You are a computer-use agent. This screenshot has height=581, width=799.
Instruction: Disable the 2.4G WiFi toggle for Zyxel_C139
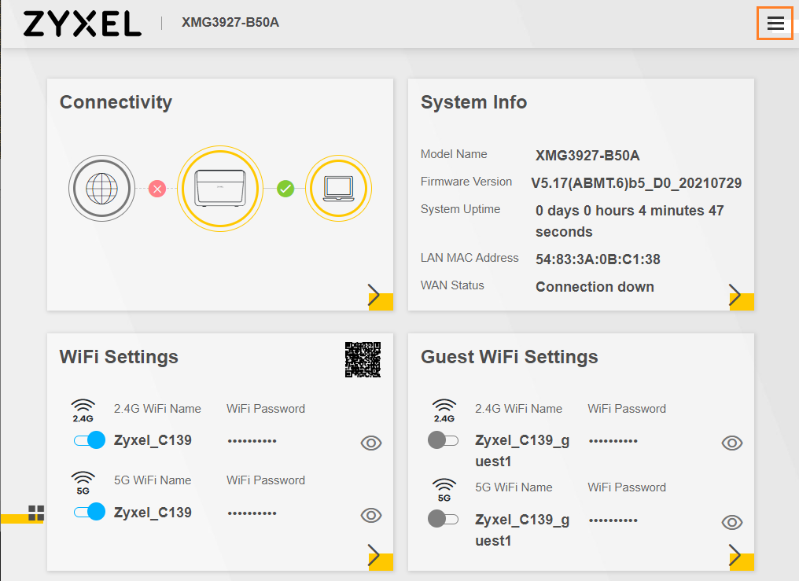click(x=89, y=440)
